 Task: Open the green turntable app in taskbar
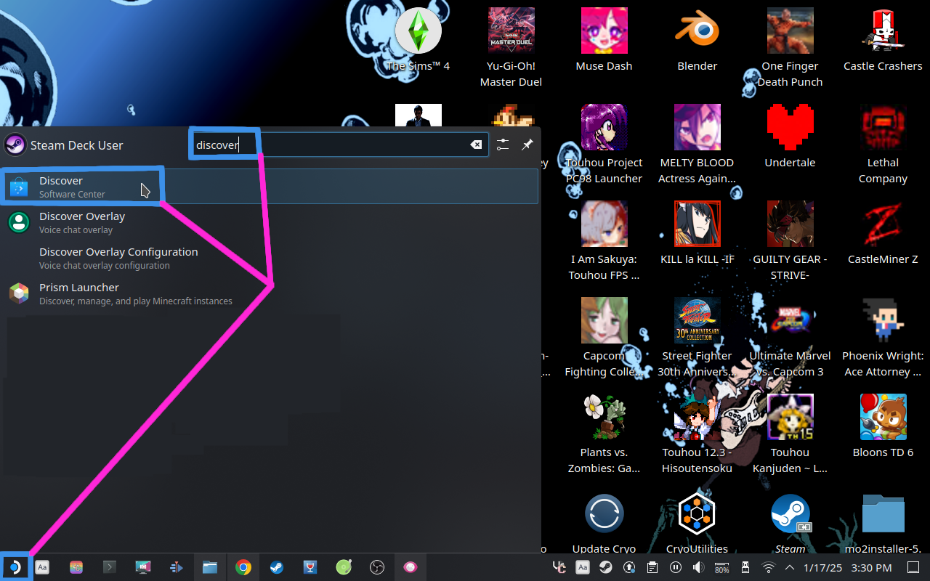click(344, 567)
